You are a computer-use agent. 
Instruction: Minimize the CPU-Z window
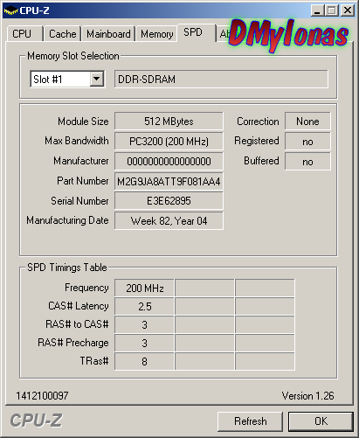point(317,10)
